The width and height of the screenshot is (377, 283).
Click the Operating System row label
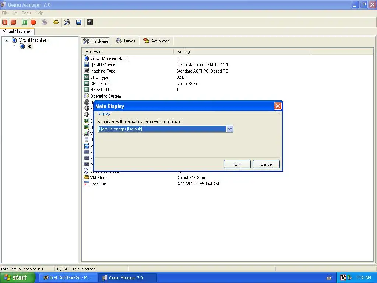click(x=106, y=96)
